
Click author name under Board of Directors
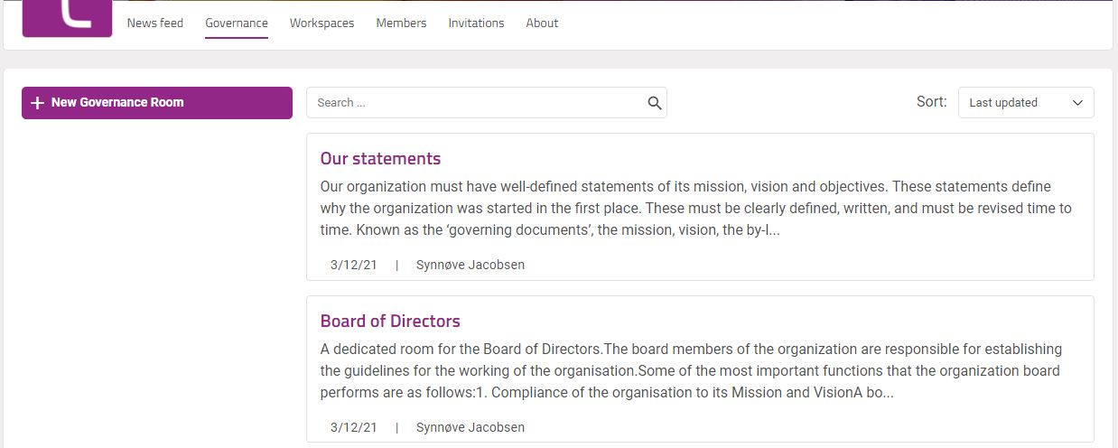470,427
